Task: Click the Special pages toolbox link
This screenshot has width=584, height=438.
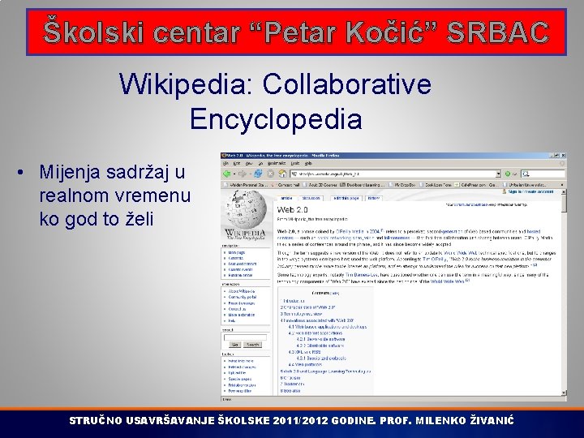Action: [240, 379]
